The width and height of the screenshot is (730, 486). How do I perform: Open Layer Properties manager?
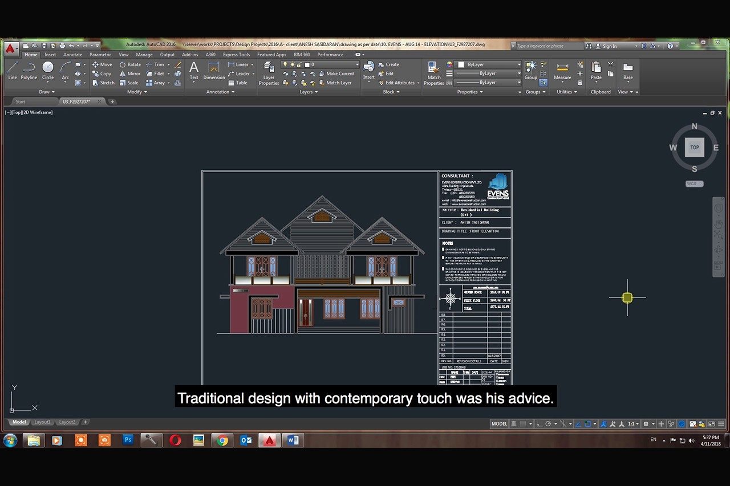(269, 73)
